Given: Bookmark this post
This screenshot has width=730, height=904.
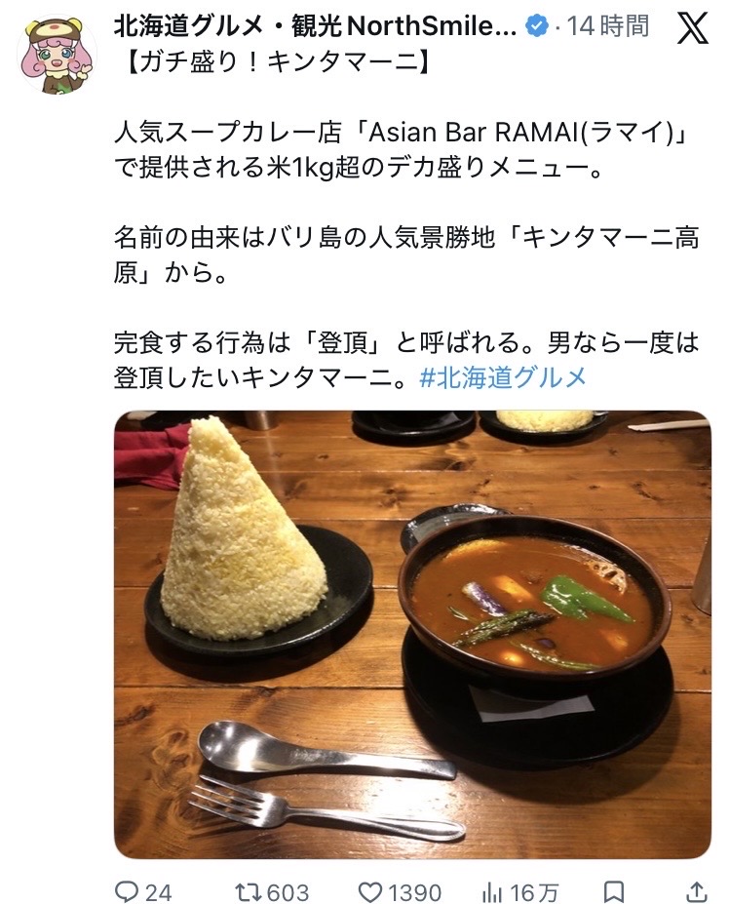Looking at the screenshot, I should (614, 891).
